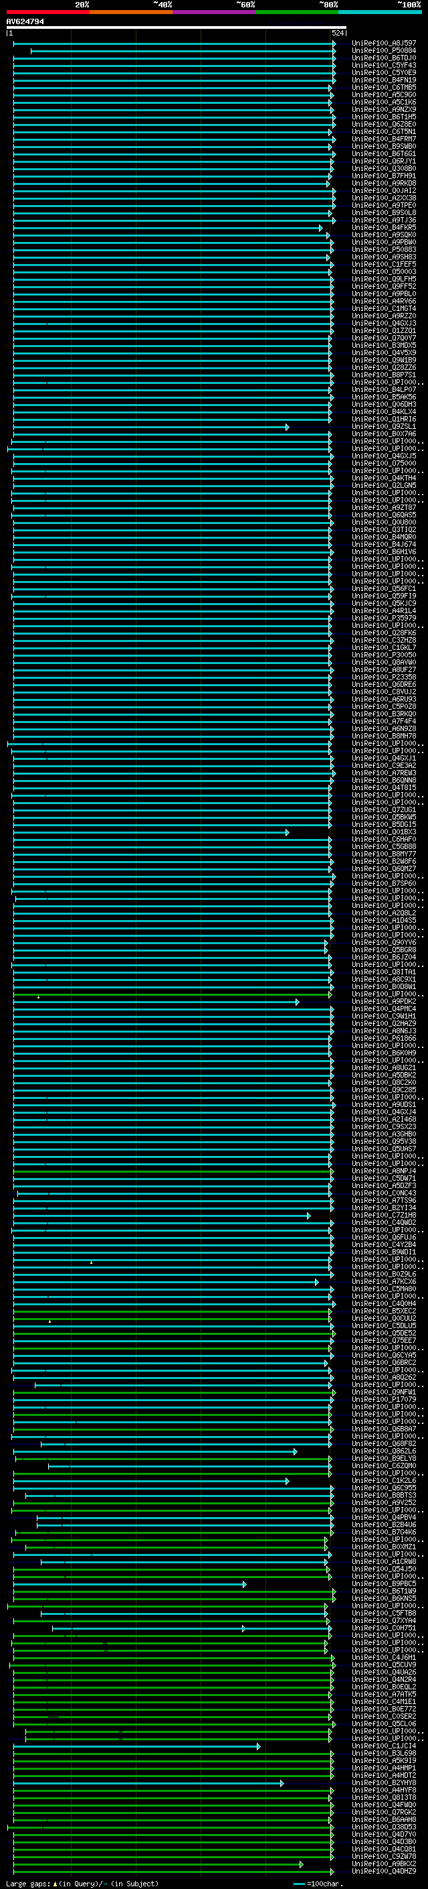This screenshot has width=428, height=1889.
Task: Select hit label UniRef100_A4HDT2
Action: coord(383,1775)
